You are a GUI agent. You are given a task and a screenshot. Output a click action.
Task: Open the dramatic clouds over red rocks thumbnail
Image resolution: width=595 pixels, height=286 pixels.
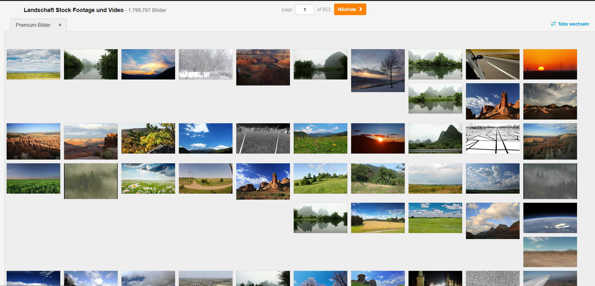[x=550, y=101]
